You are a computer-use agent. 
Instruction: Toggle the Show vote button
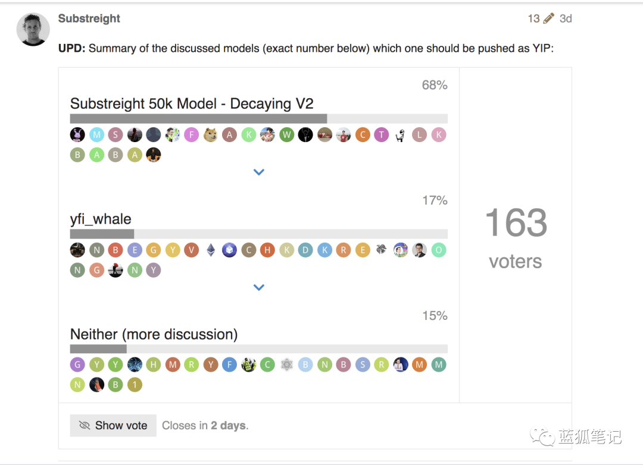(x=113, y=426)
